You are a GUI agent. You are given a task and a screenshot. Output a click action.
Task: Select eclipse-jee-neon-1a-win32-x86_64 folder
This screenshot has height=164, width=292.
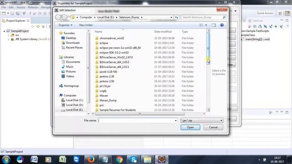point(120,48)
